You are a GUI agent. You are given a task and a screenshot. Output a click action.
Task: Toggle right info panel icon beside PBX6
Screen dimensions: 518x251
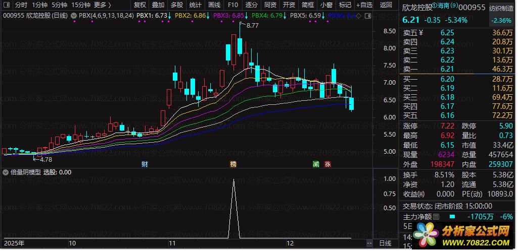point(369,16)
